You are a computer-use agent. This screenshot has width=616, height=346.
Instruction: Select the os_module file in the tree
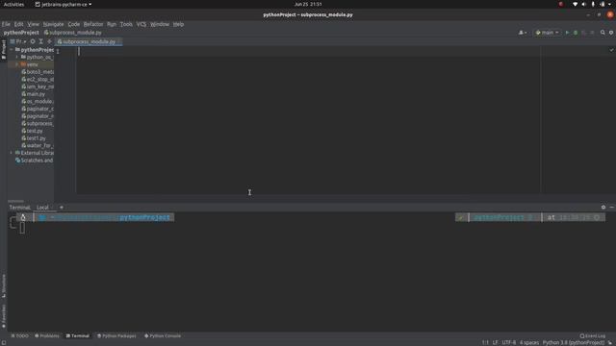point(38,101)
